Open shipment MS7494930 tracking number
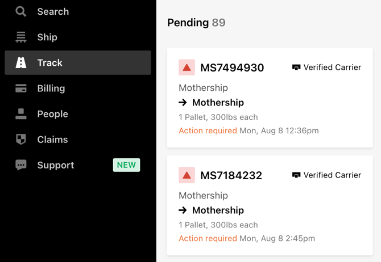381x262 pixels. point(232,67)
